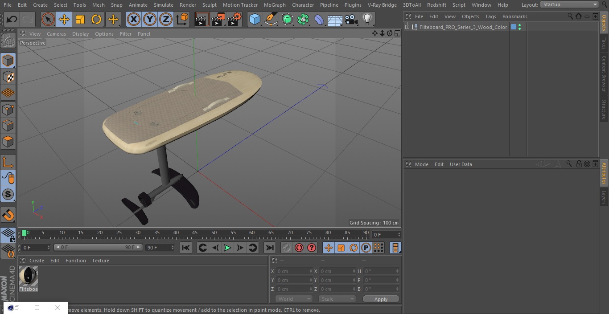Click the Object manager search icon
609x314 pixels.
(x=570, y=16)
